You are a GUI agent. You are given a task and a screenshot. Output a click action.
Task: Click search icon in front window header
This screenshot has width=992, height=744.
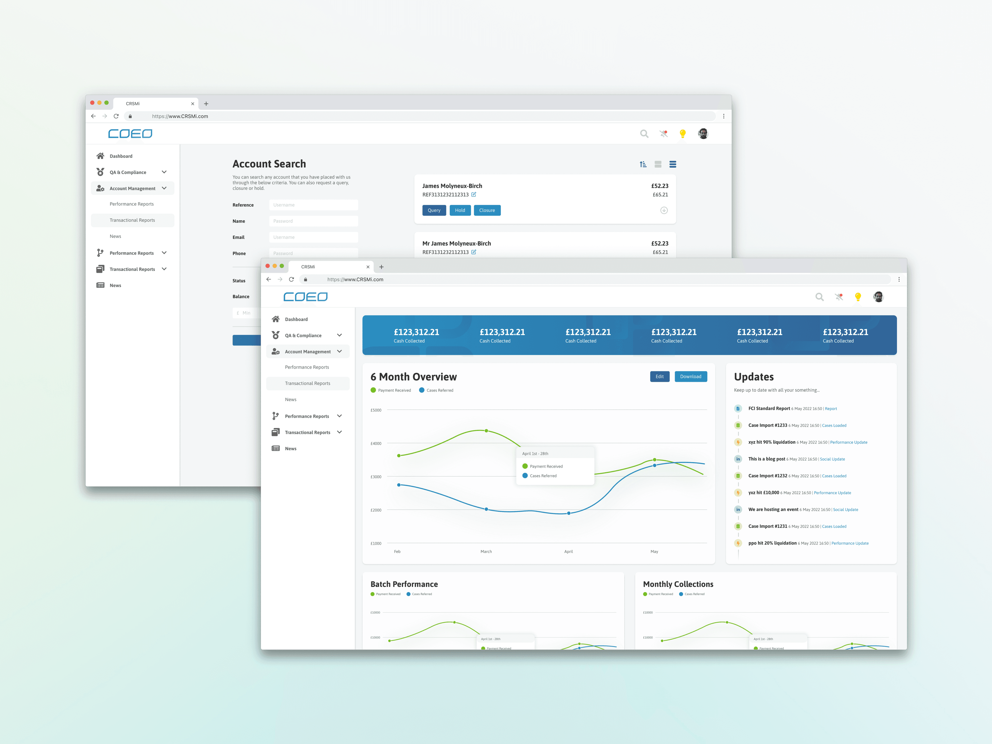tap(819, 297)
